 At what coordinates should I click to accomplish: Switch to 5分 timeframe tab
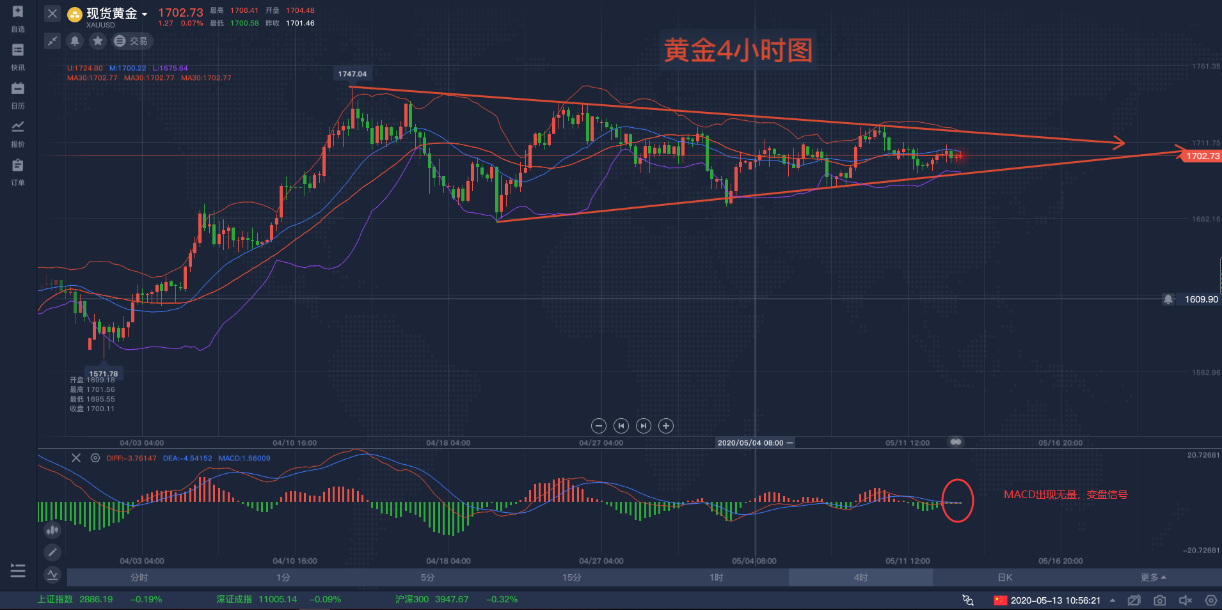click(x=427, y=577)
